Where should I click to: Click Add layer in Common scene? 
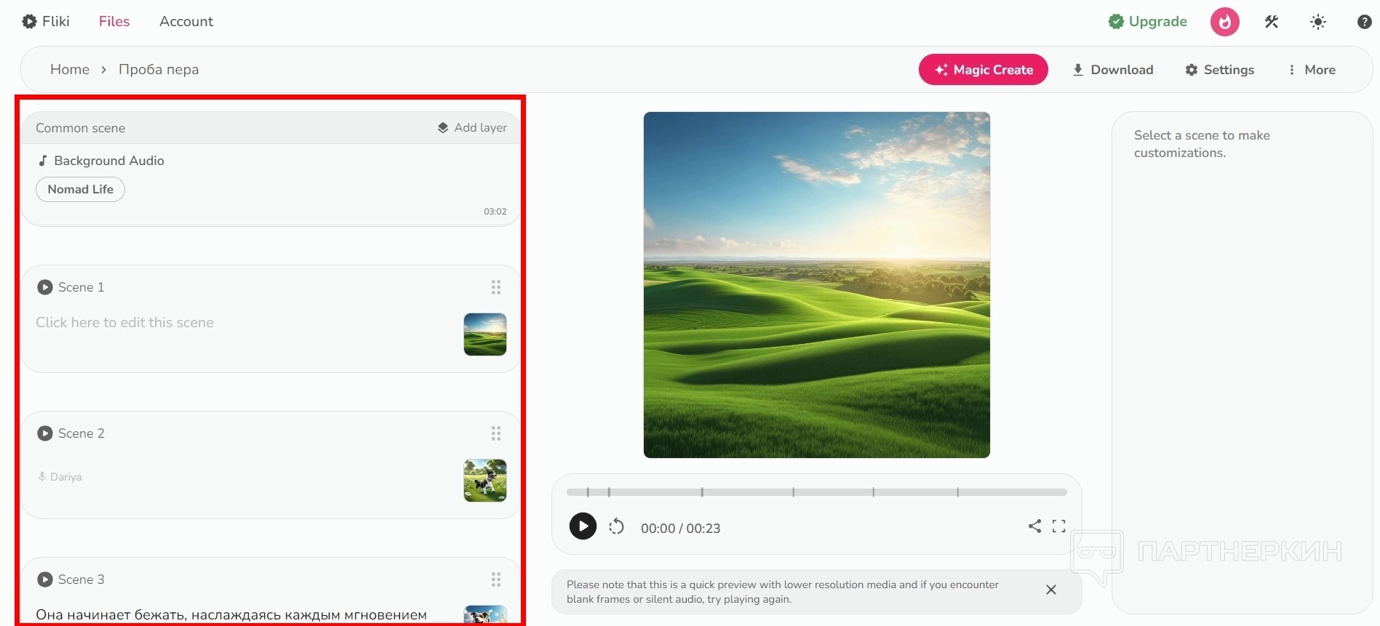(472, 128)
